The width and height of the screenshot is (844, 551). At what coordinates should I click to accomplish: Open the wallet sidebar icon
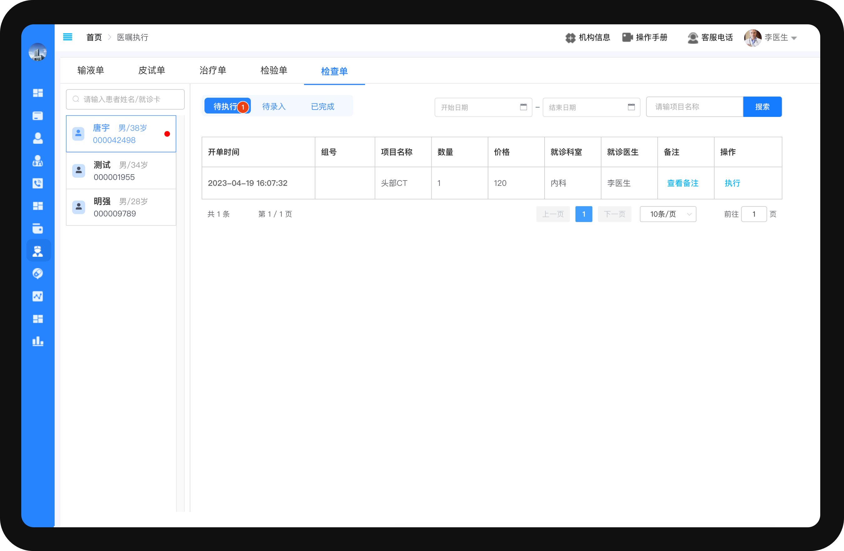(38, 229)
